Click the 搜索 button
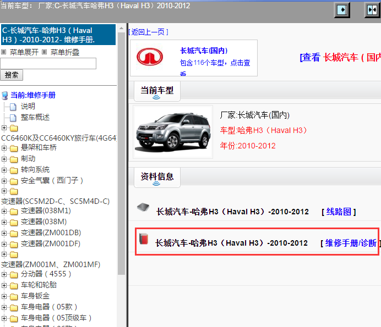 [12, 75]
